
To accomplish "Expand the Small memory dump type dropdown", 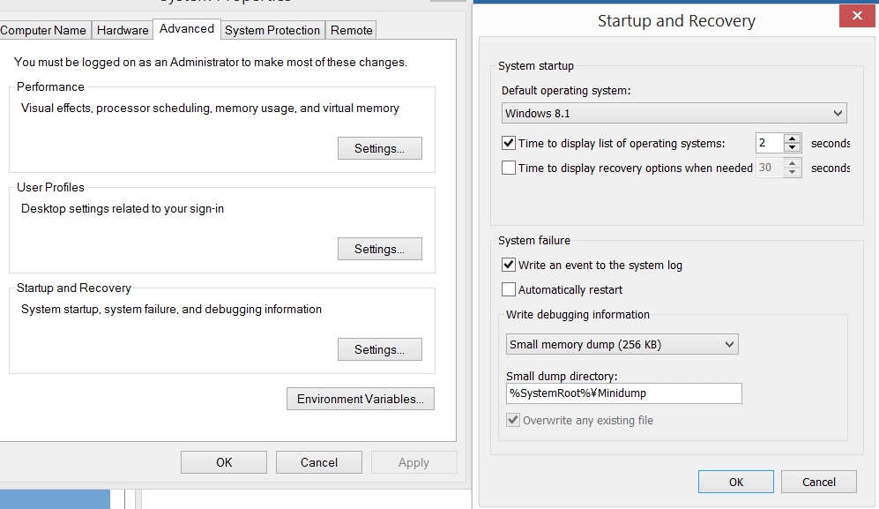I will click(x=622, y=344).
